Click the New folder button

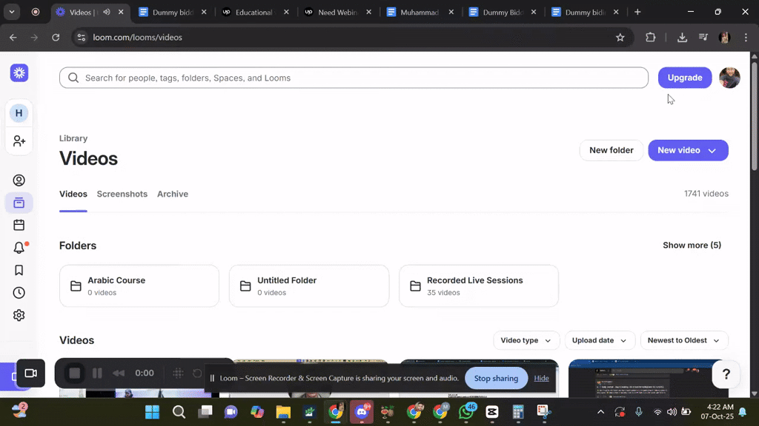tap(611, 150)
